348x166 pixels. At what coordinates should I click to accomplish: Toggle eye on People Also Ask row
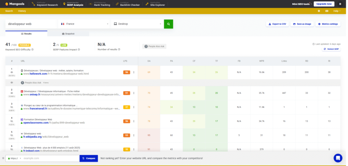pyautogui.click(x=12, y=83)
